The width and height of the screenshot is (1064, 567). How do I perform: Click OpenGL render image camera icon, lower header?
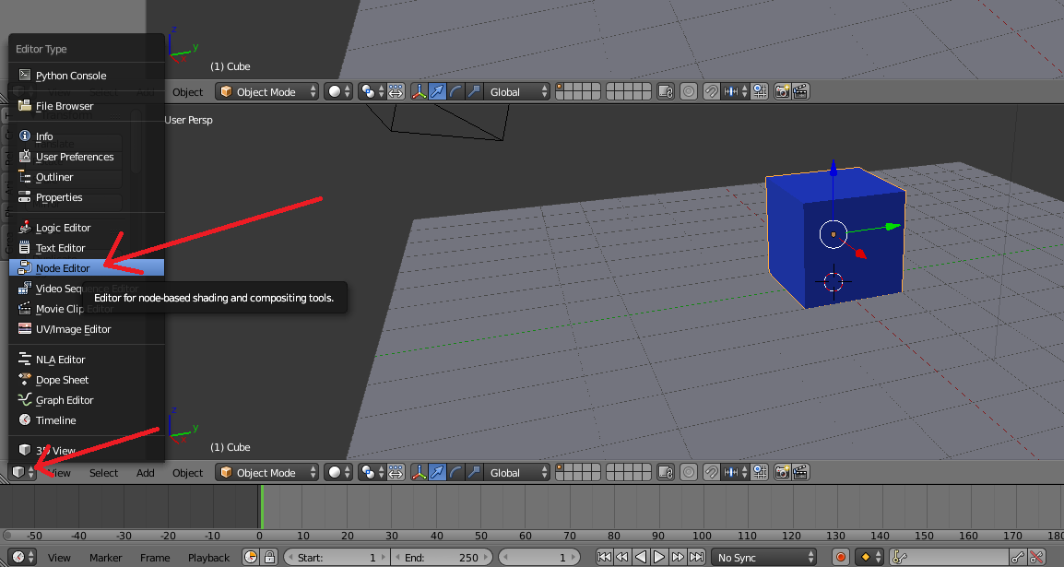pos(783,472)
